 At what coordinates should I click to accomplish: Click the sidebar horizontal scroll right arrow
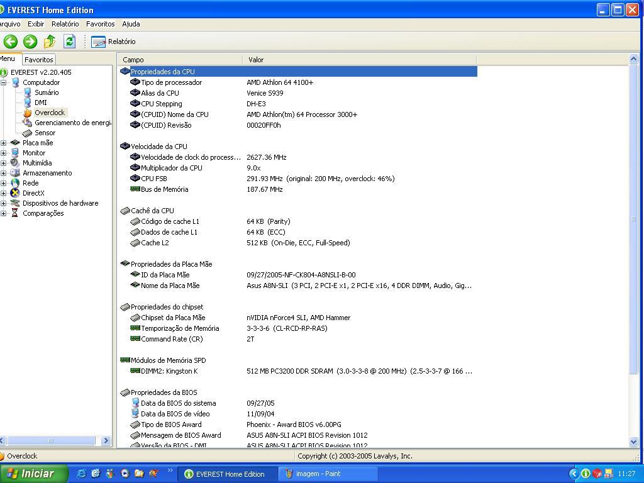point(106,441)
